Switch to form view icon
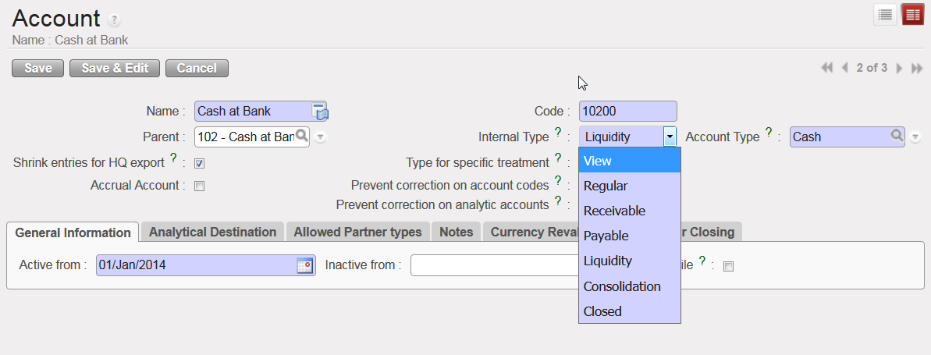 point(912,15)
